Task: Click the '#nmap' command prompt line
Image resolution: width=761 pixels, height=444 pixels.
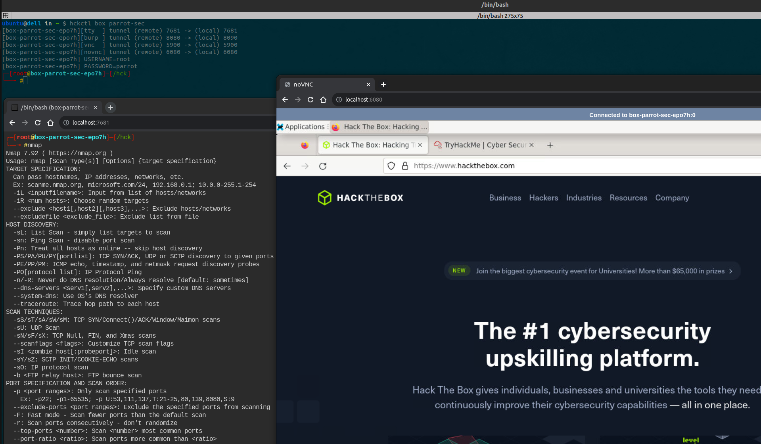Action: click(x=33, y=145)
